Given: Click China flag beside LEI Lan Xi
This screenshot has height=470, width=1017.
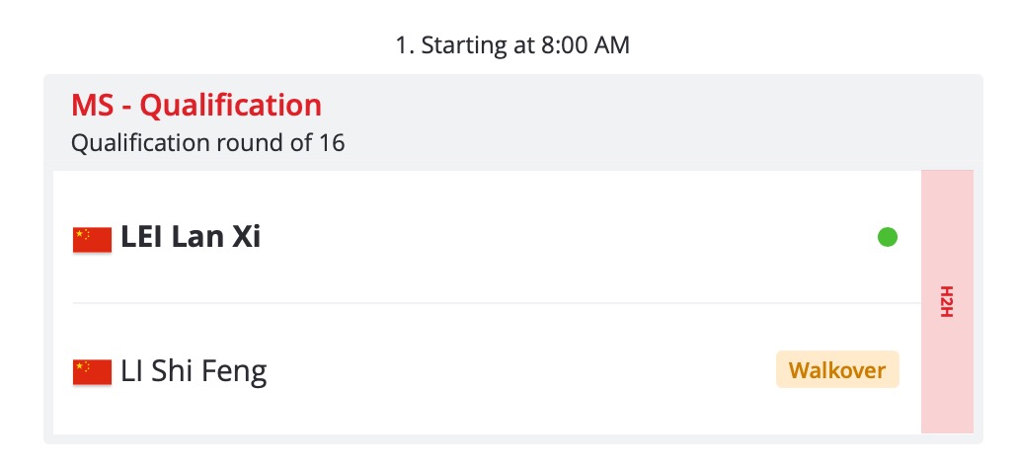Looking at the screenshot, I should coord(92,240).
